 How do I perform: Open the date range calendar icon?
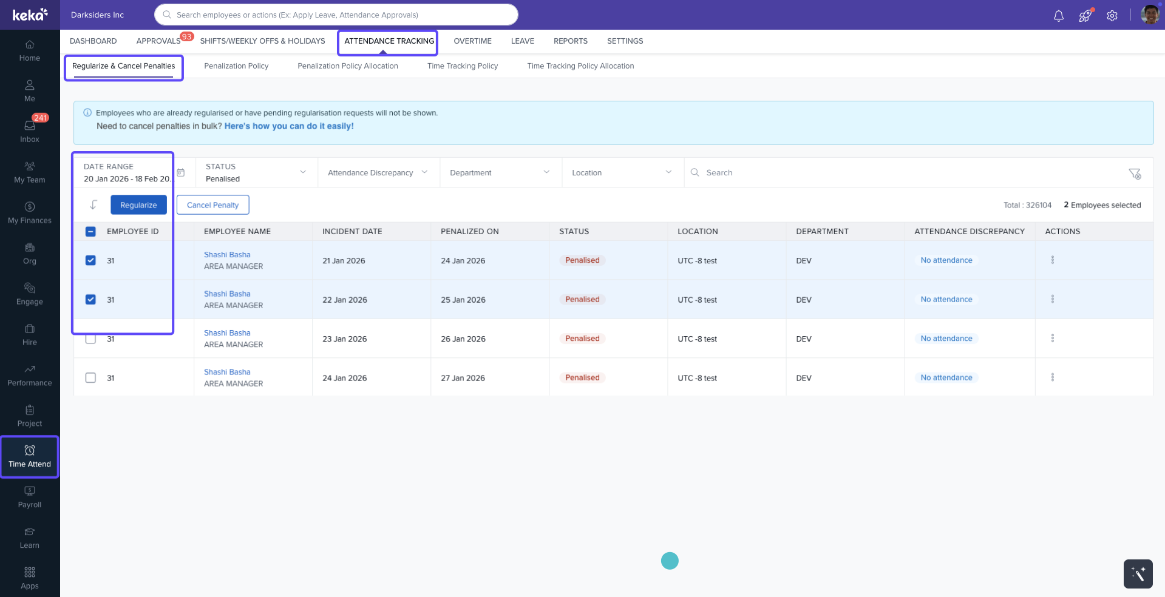point(180,173)
